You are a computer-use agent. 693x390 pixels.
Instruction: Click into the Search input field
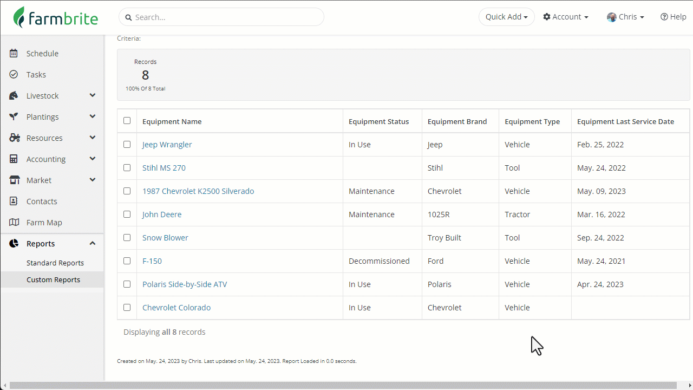[221, 17]
